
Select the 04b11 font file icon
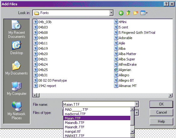pos(36,43)
